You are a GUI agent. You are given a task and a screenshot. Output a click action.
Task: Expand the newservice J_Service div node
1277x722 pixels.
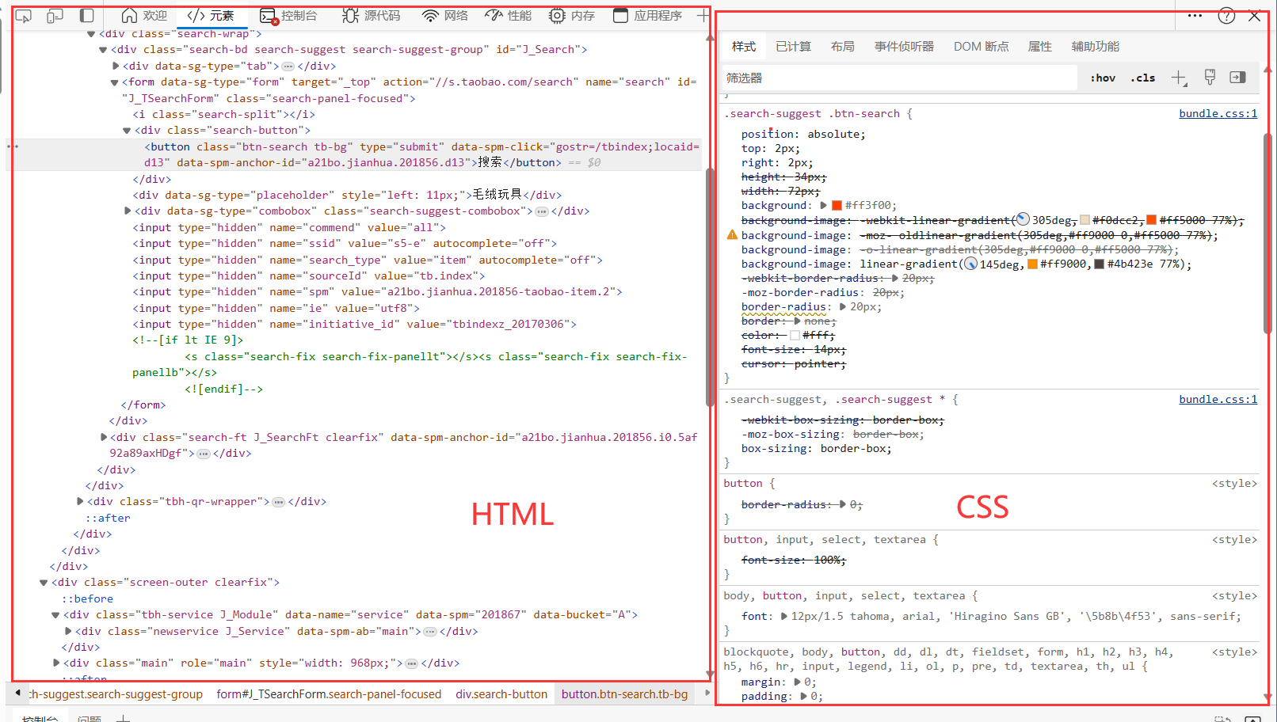68,632
